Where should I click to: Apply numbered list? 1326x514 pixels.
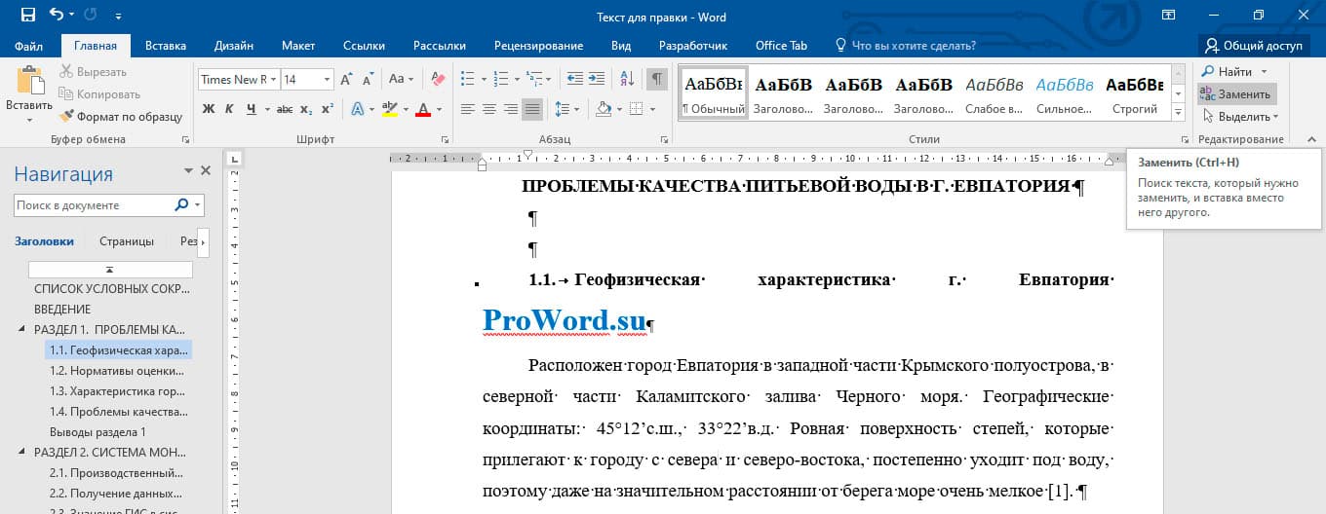pos(500,79)
